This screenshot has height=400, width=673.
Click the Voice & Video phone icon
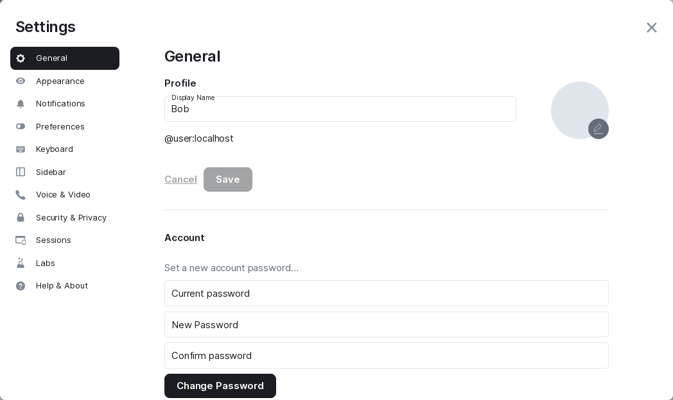(21, 195)
